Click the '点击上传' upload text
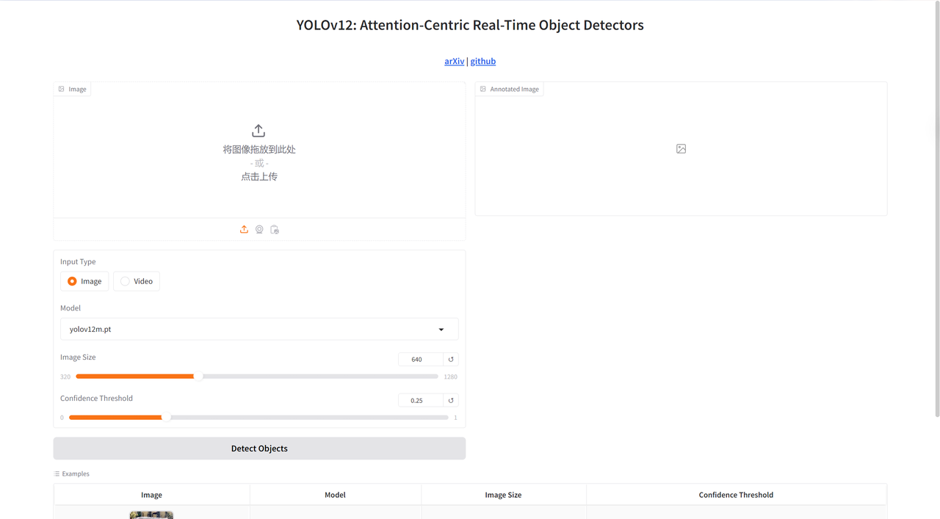Viewport: 940px width, 519px height. (259, 176)
